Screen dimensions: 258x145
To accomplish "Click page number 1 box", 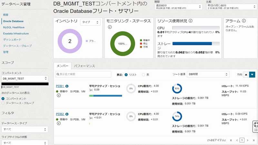I will click(x=242, y=140).
